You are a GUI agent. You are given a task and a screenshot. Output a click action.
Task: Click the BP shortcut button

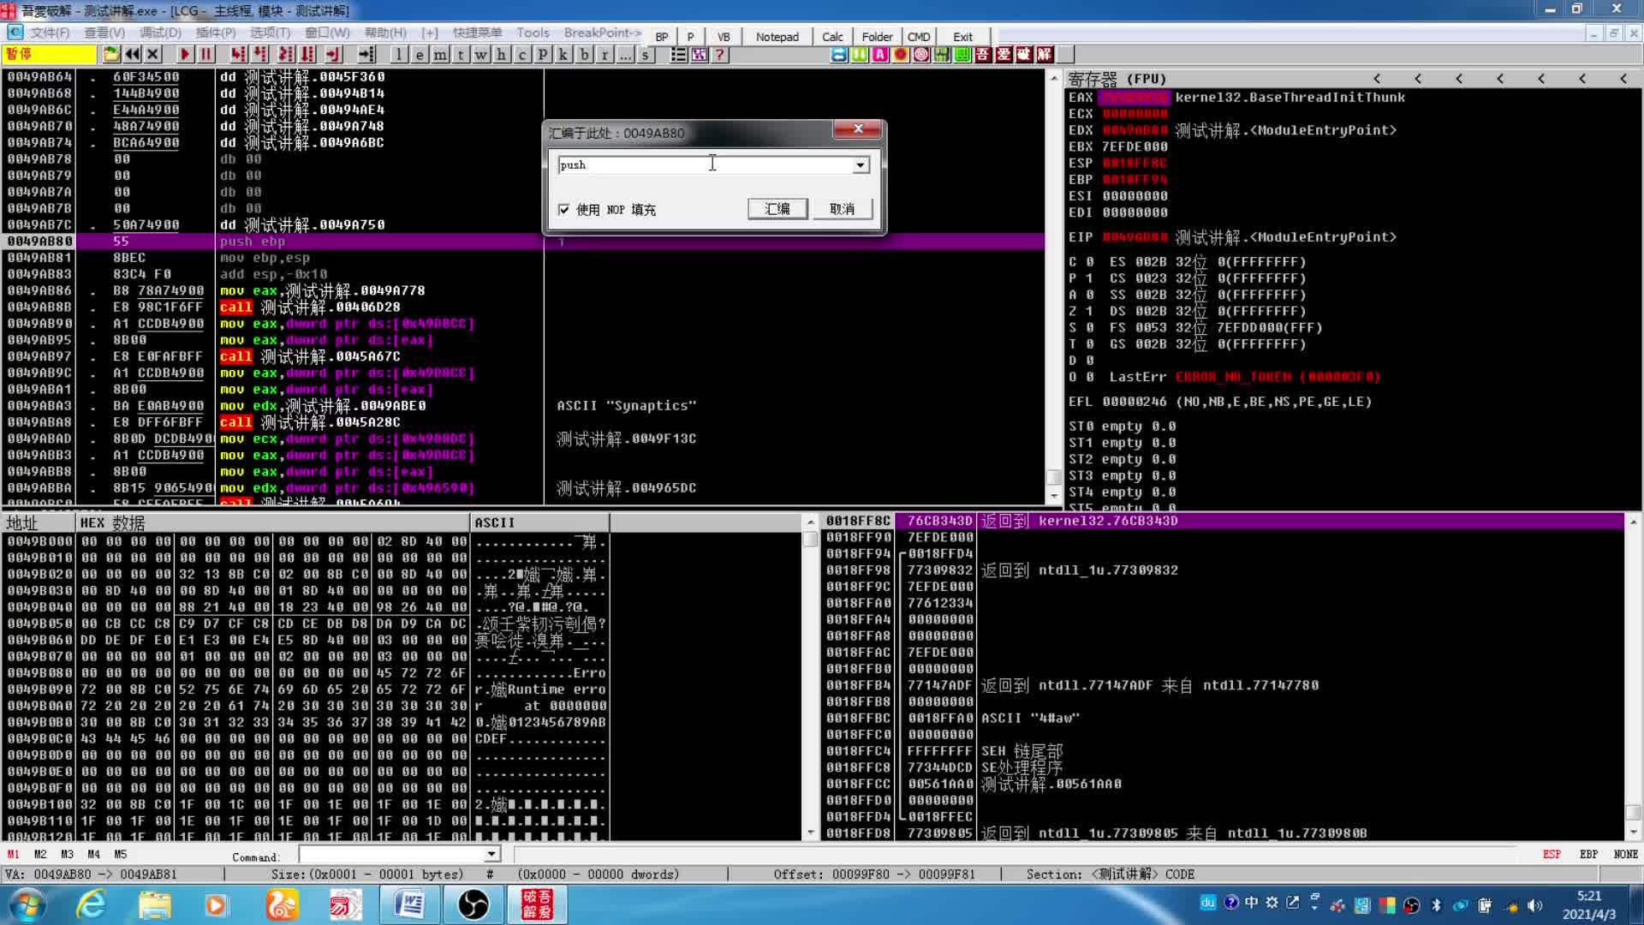[x=662, y=37]
